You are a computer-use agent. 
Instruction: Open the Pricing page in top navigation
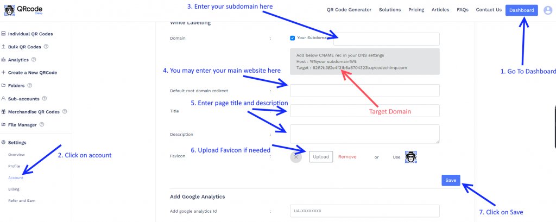(416, 10)
